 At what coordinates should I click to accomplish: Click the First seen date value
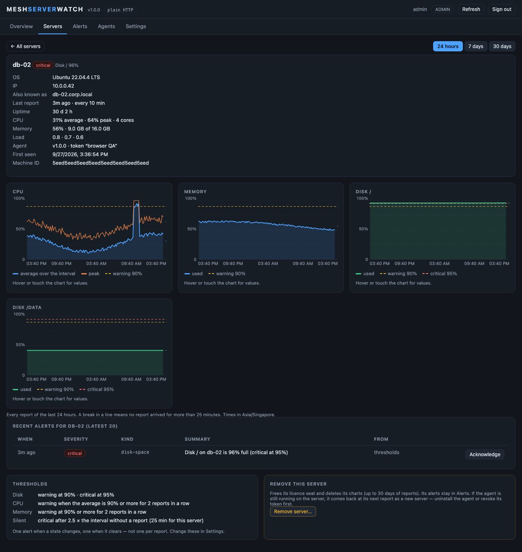80,155
